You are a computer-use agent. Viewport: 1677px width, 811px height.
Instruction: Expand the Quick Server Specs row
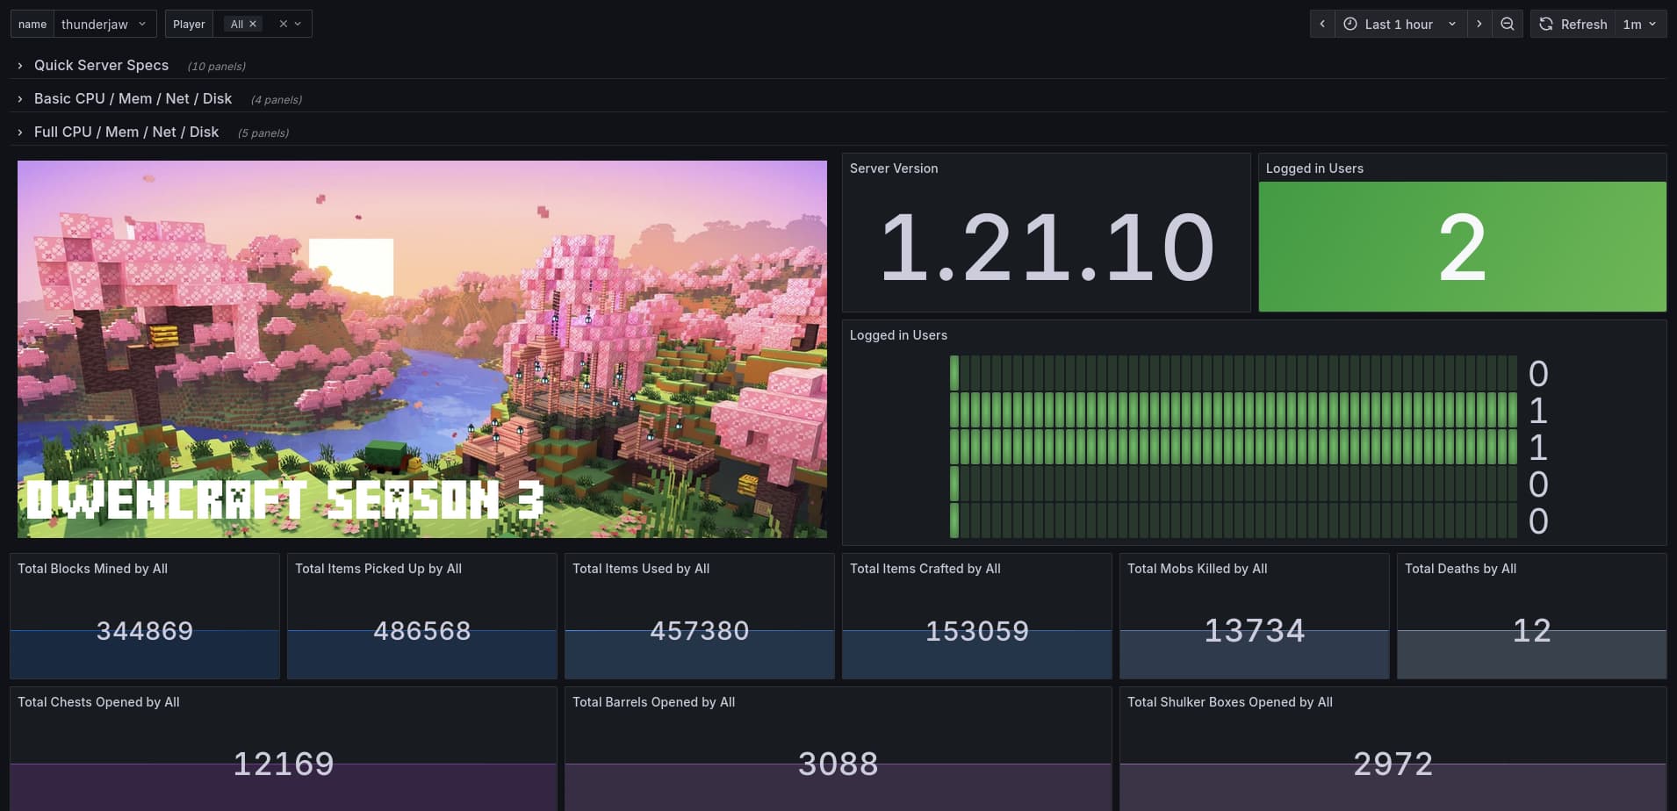(x=101, y=65)
